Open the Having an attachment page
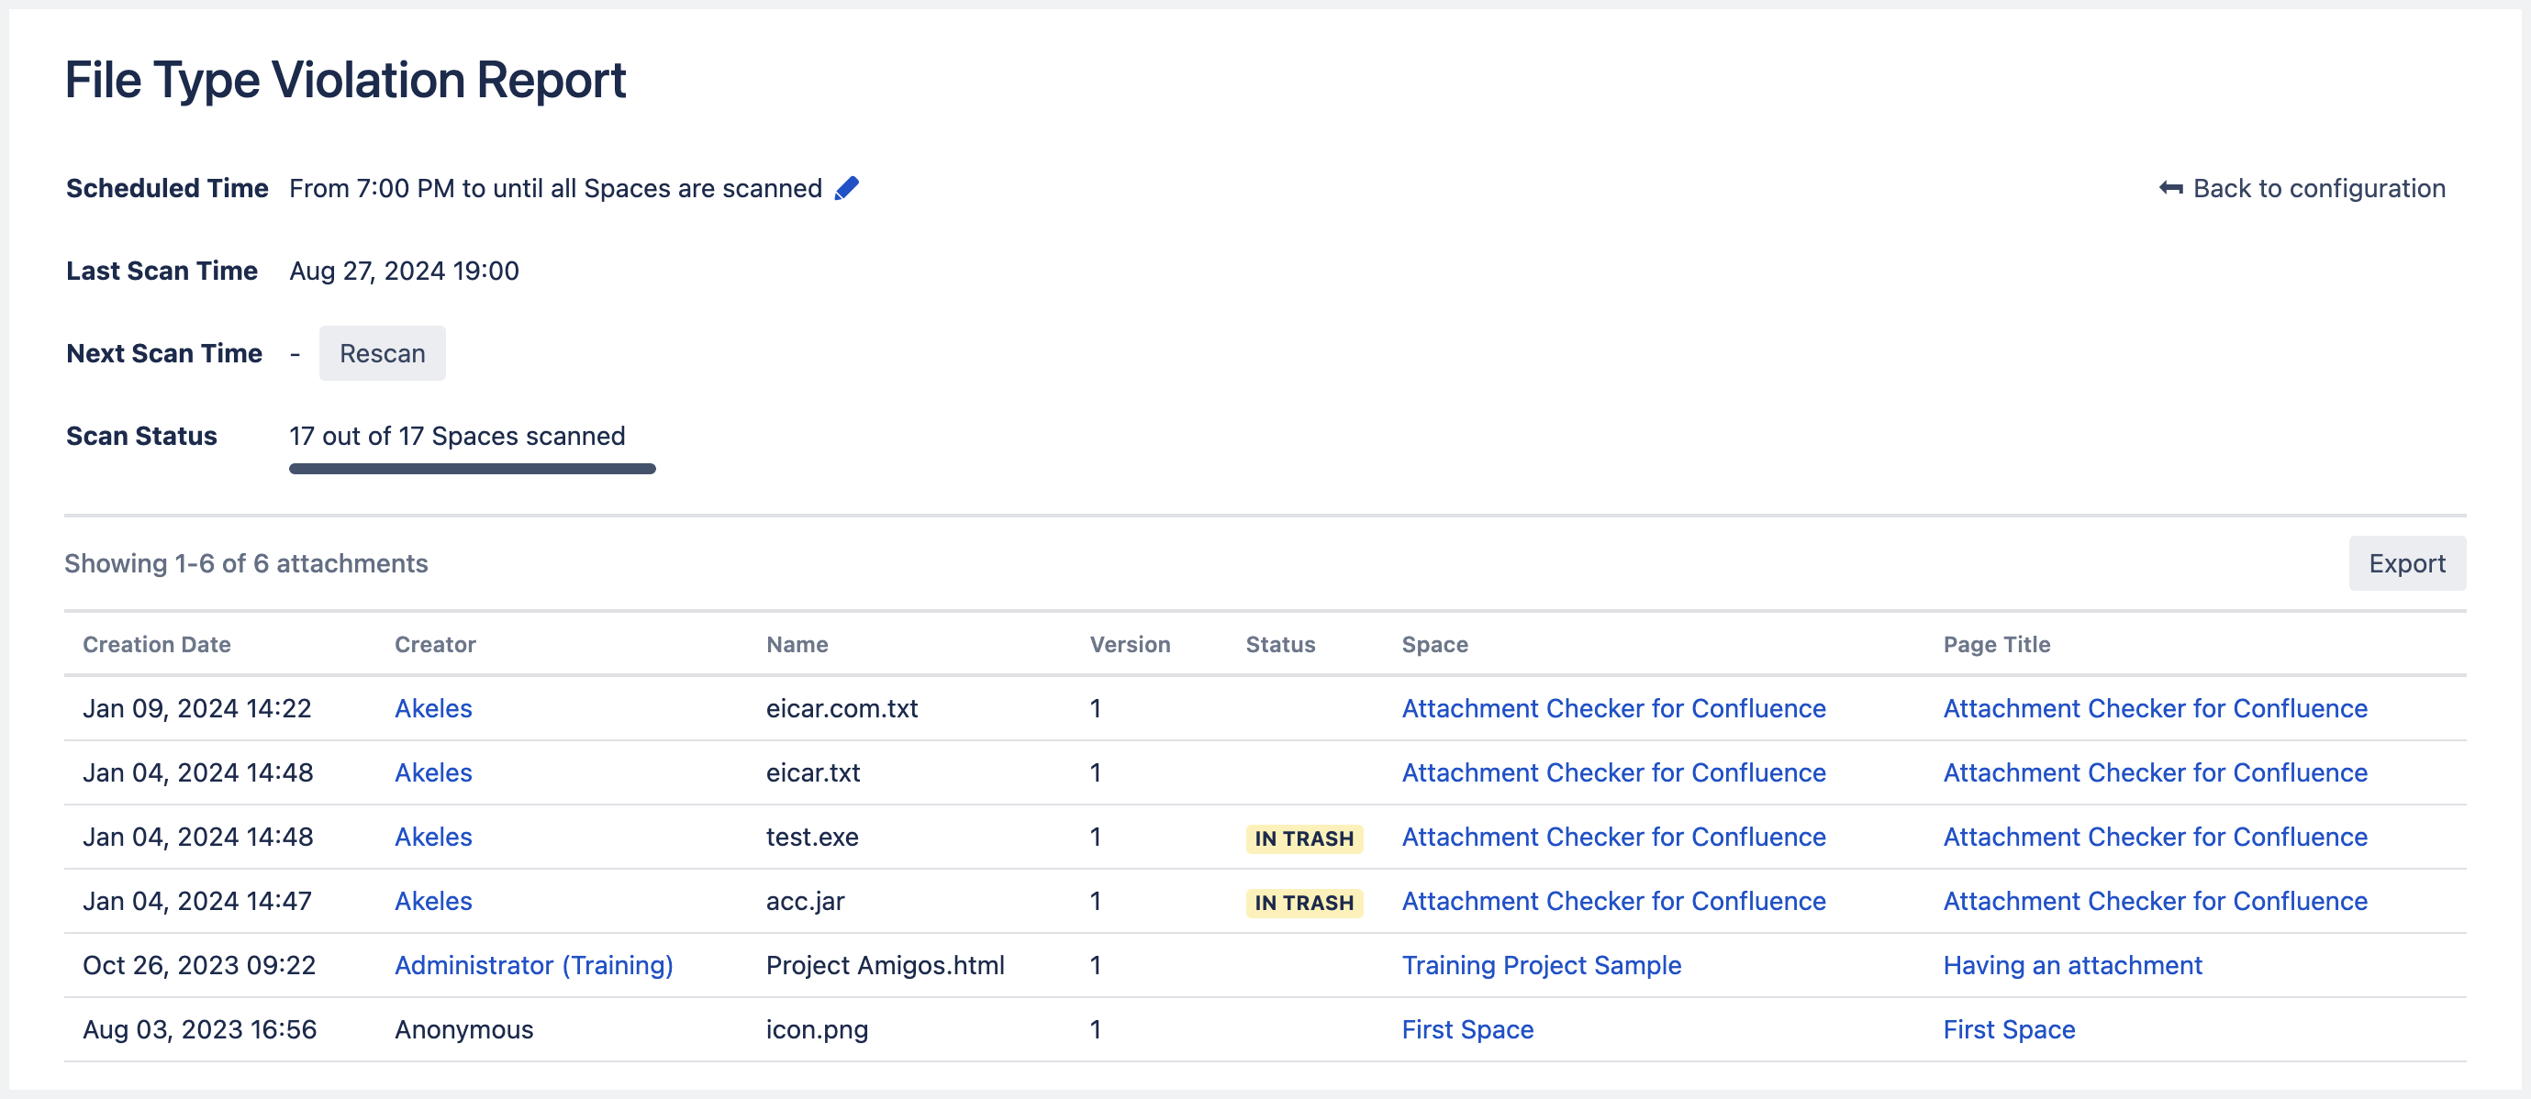The height and width of the screenshot is (1099, 2531). pos(2072,964)
